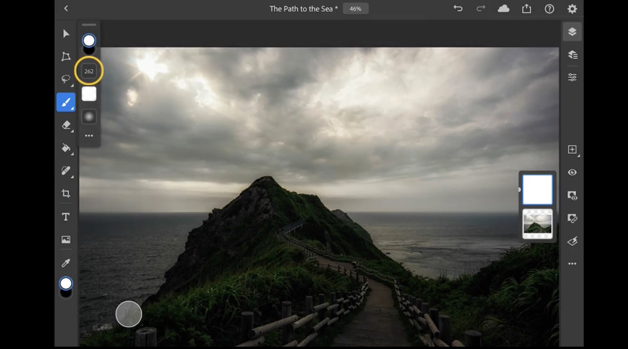Select the landscape photo layer thumbnail
Image resolution: width=628 pixels, height=349 pixels.
click(537, 224)
